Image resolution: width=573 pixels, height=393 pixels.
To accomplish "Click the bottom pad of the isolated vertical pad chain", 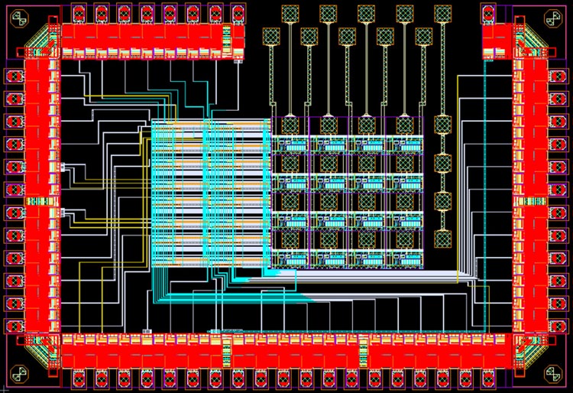I will click(442, 240).
